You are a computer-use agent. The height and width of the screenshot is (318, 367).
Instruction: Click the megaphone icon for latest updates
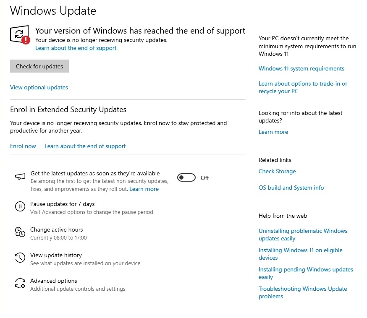click(x=20, y=177)
